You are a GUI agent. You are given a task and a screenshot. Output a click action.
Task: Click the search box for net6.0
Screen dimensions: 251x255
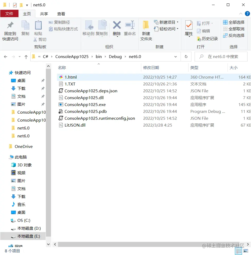pos(221,57)
